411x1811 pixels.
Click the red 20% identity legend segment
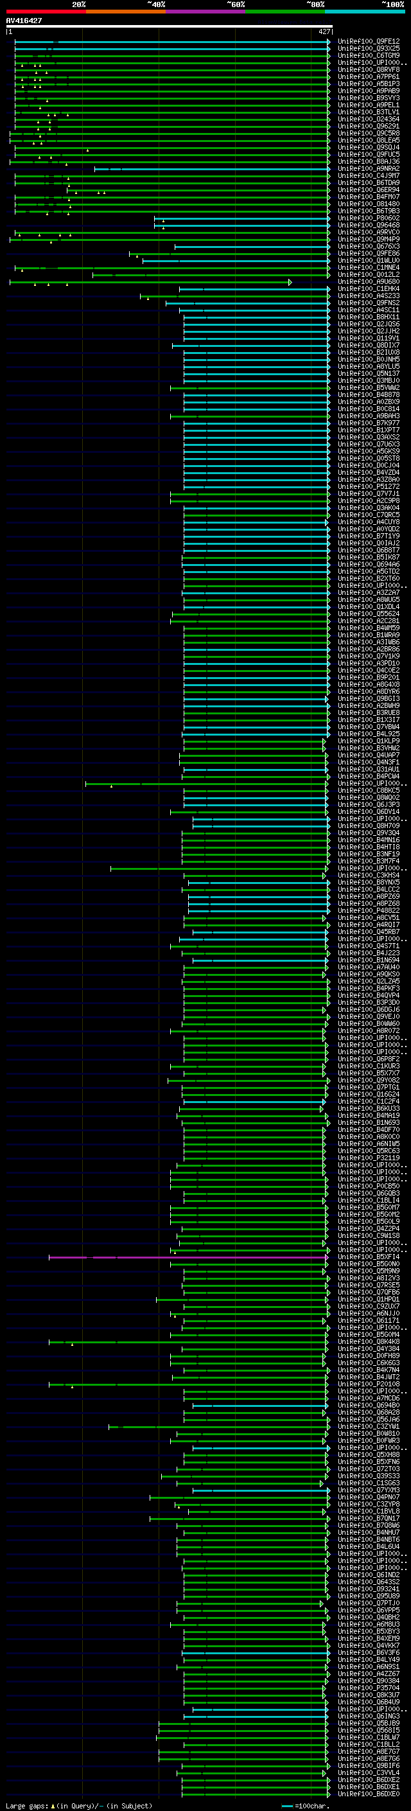point(46,12)
